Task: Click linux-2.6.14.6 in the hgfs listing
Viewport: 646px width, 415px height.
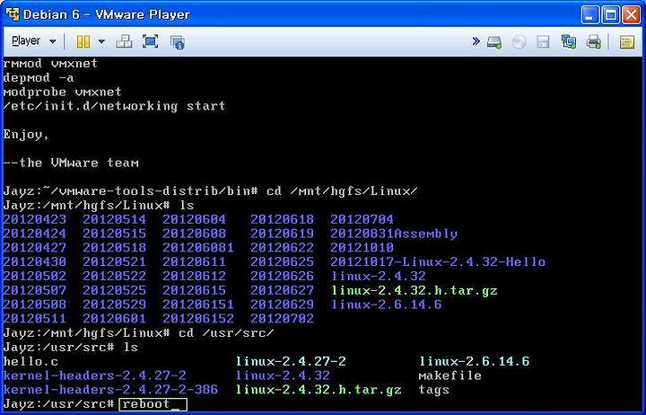Action: pyautogui.click(x=386, y=305)
